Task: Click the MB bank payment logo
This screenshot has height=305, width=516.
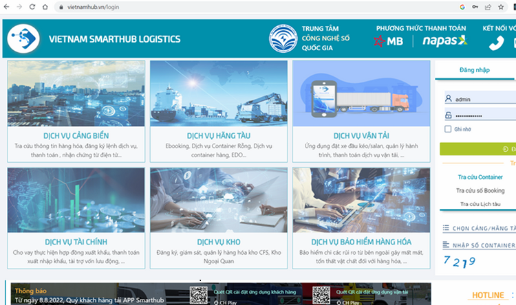Action: tap(389, 42)
